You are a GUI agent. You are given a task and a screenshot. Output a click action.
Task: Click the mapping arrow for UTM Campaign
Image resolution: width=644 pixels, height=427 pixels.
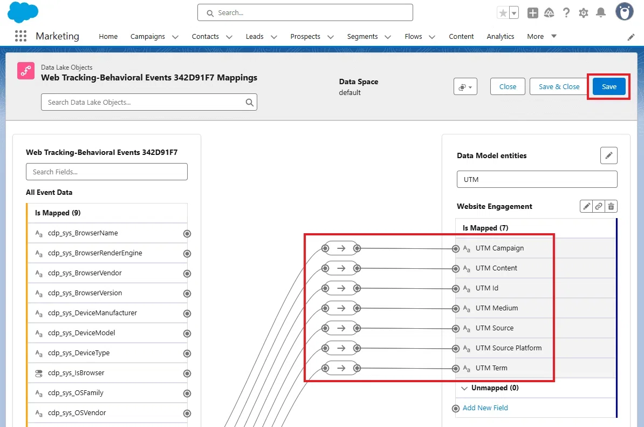pos(341,248)
